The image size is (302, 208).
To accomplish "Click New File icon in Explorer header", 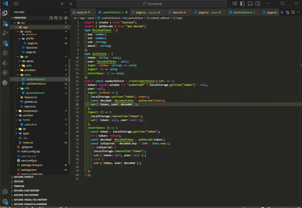I will click(51, 18).
